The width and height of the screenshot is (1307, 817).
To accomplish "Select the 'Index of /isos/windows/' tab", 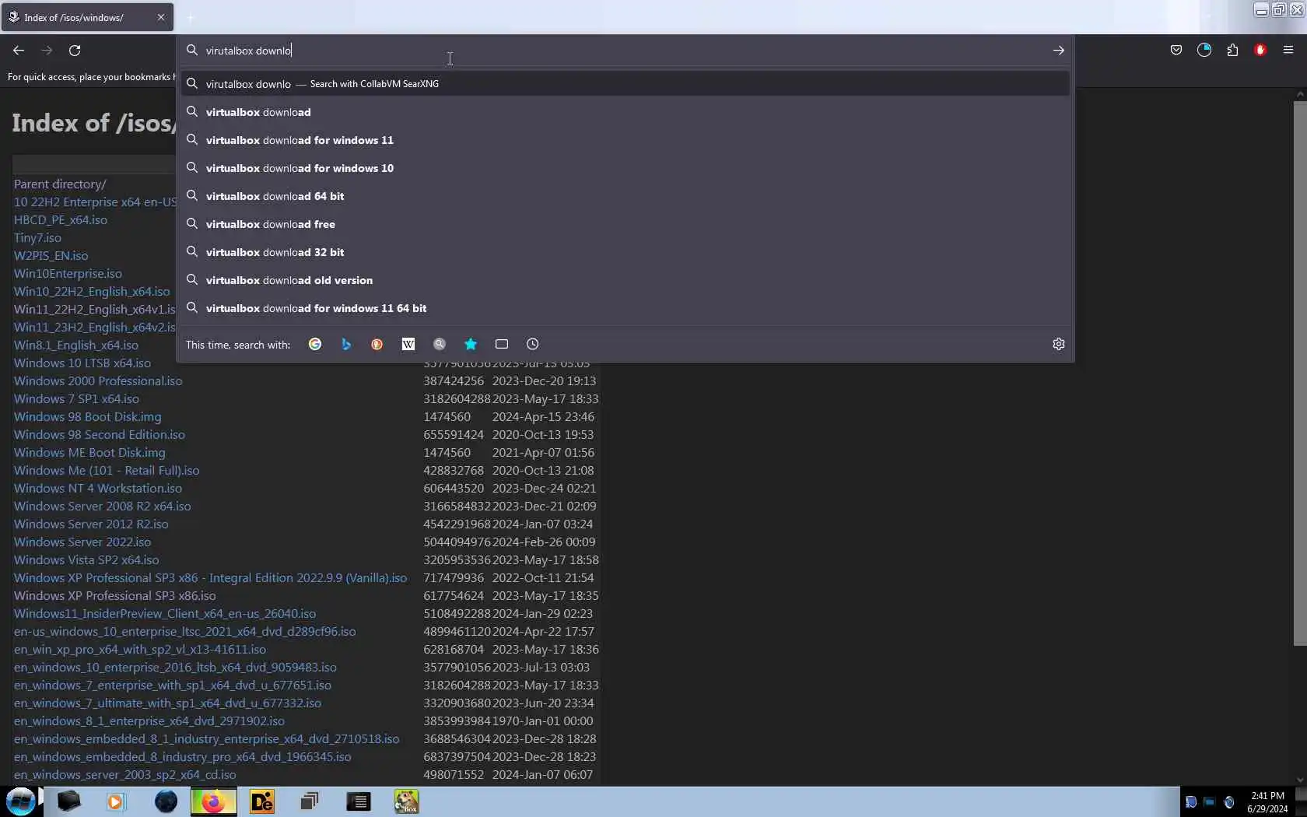I will tap(87, 17).
